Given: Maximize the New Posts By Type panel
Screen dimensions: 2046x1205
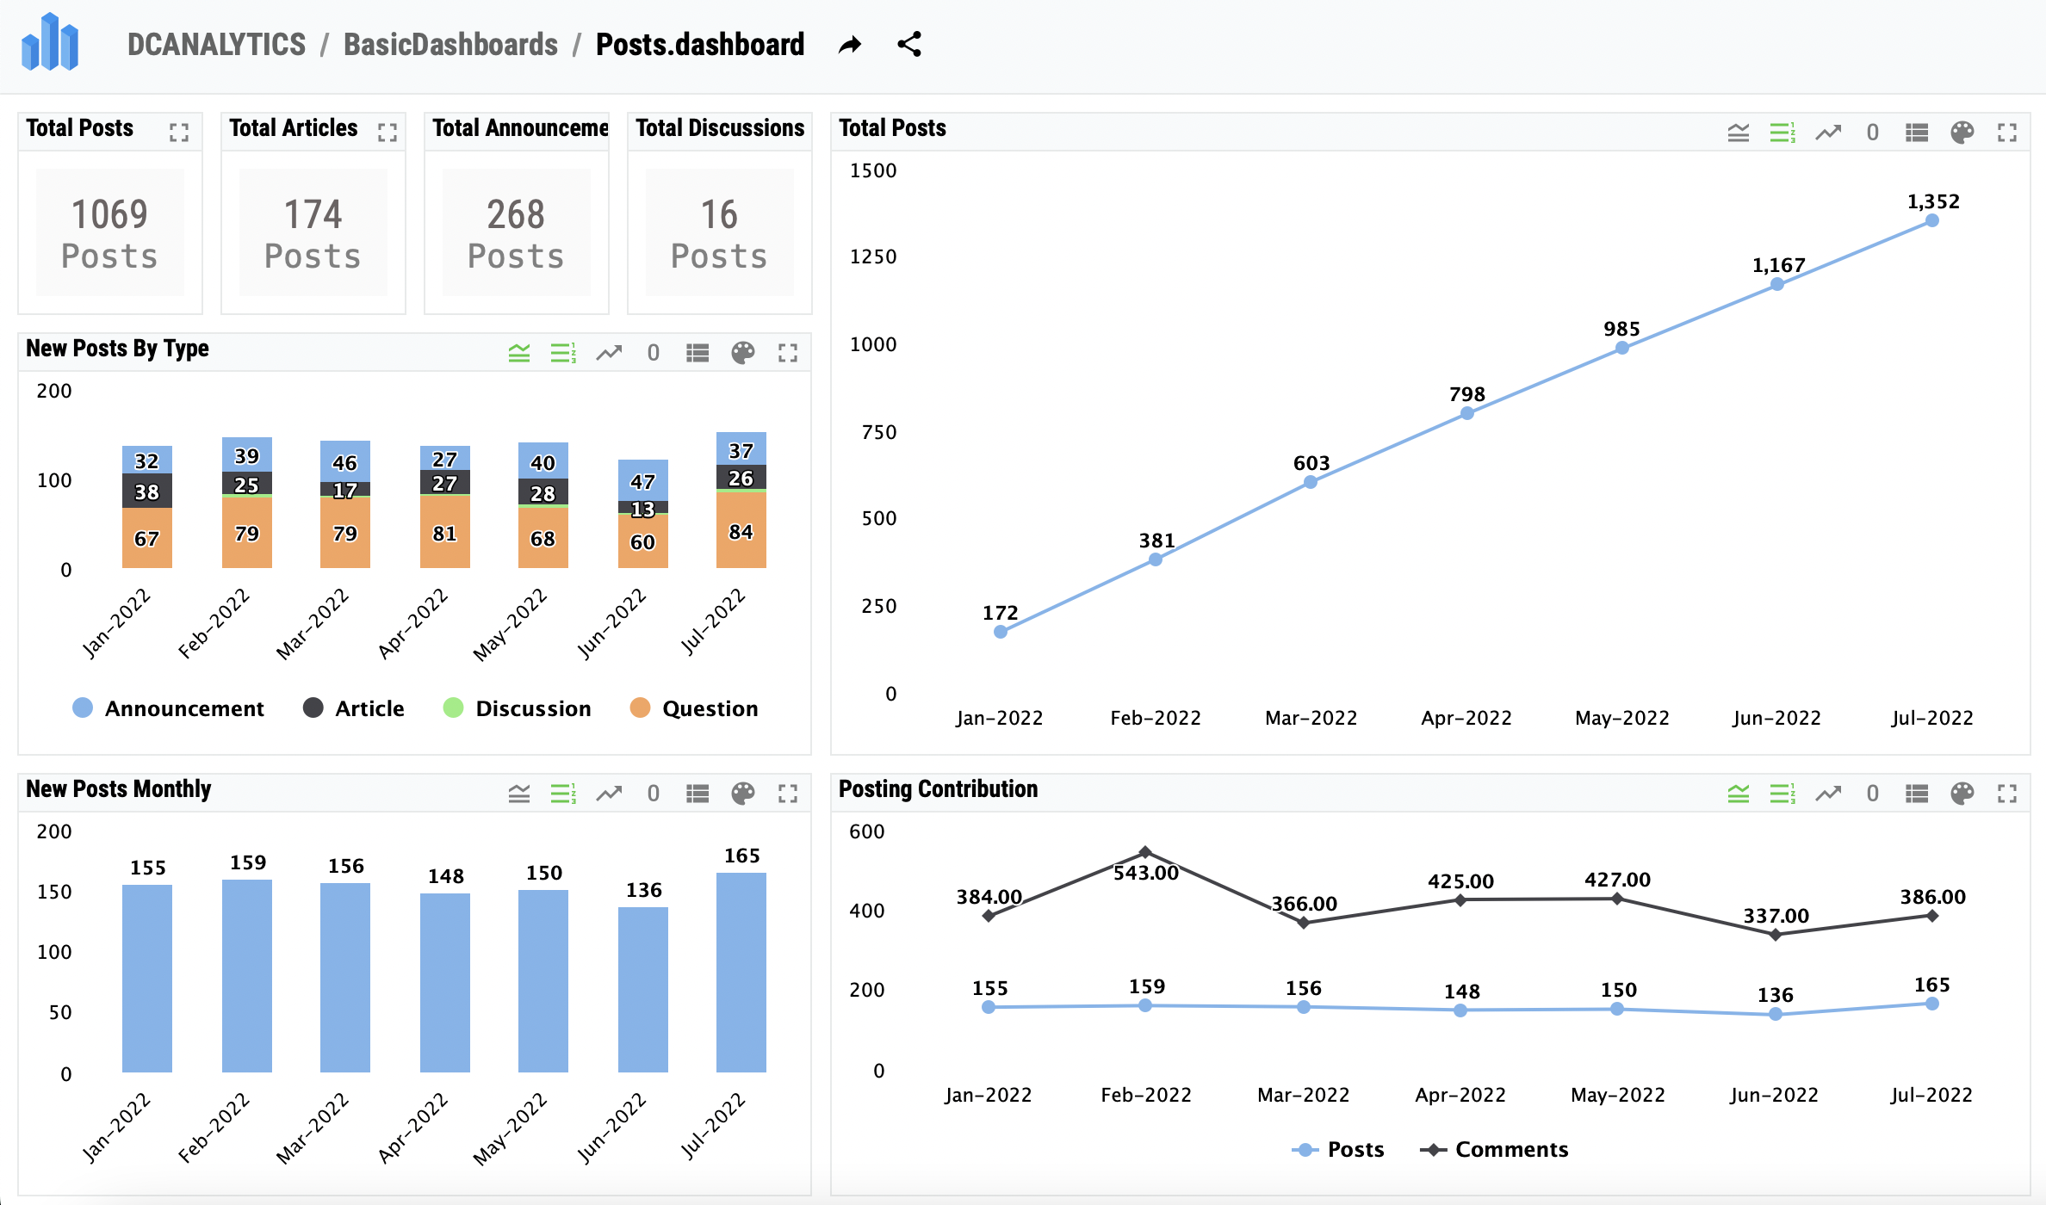Looking at the screenshot, I should coord(788,353).
